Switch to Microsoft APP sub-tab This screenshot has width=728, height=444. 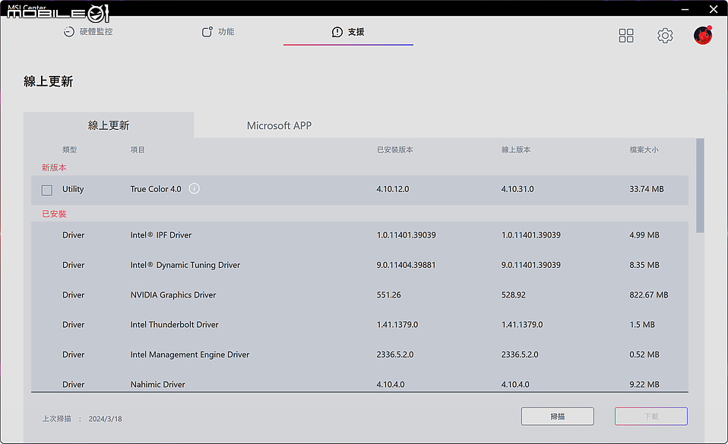(x=279, y=125)
